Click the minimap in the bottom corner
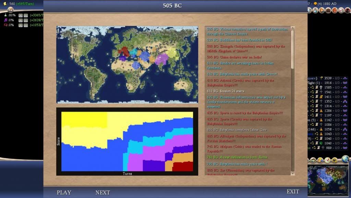The image size is (351, 198). click(x=328, y=180)
